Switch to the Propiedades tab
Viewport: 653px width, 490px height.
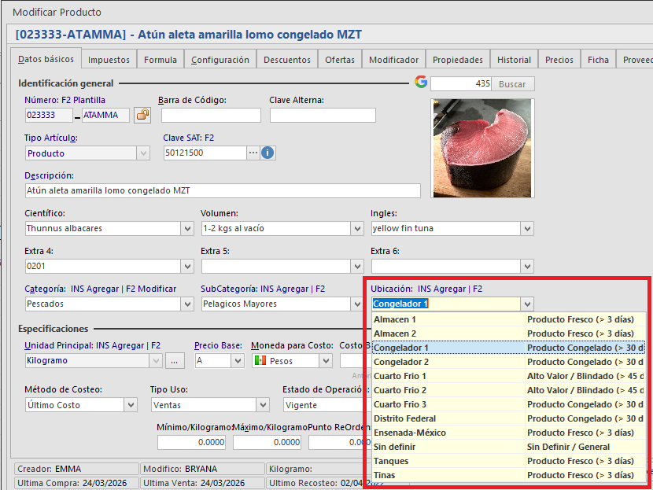click(x=458, y=60)
